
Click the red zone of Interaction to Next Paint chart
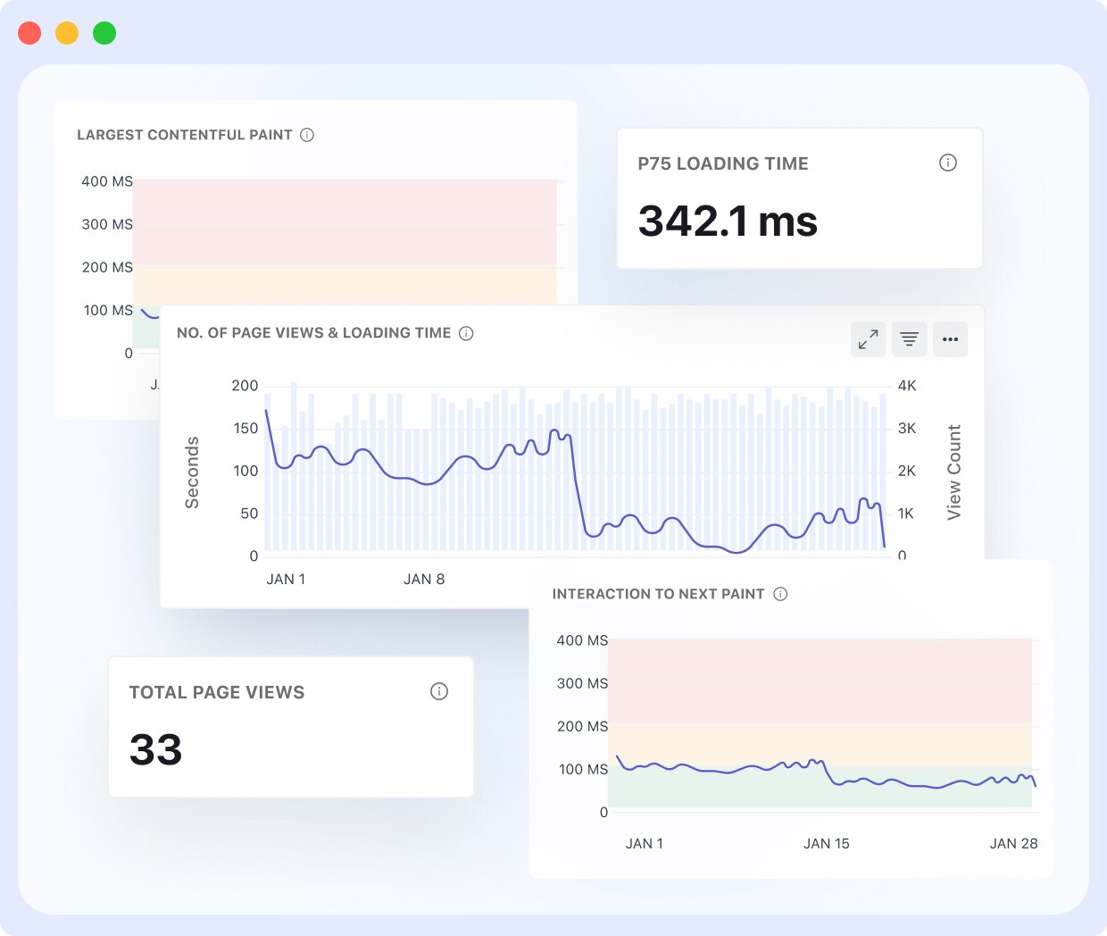tap(820, 681)
